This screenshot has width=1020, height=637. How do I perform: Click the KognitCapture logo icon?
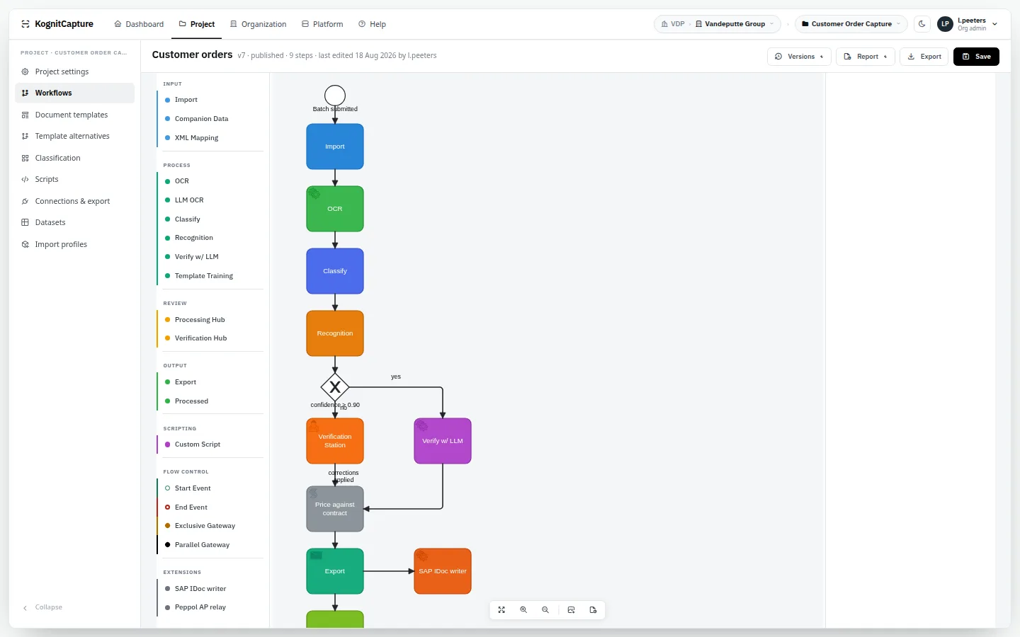click(25, 24)
